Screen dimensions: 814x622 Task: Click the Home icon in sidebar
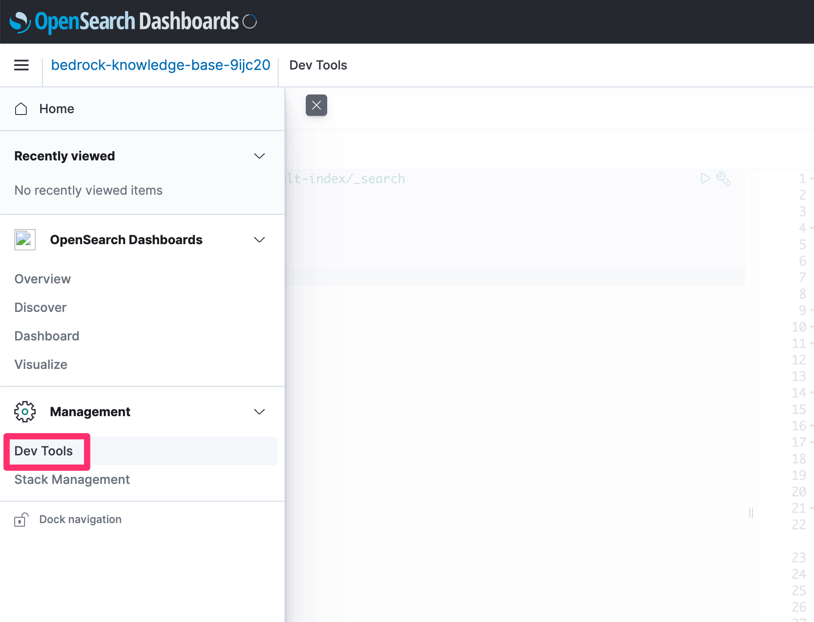click(x=21, y=109)
